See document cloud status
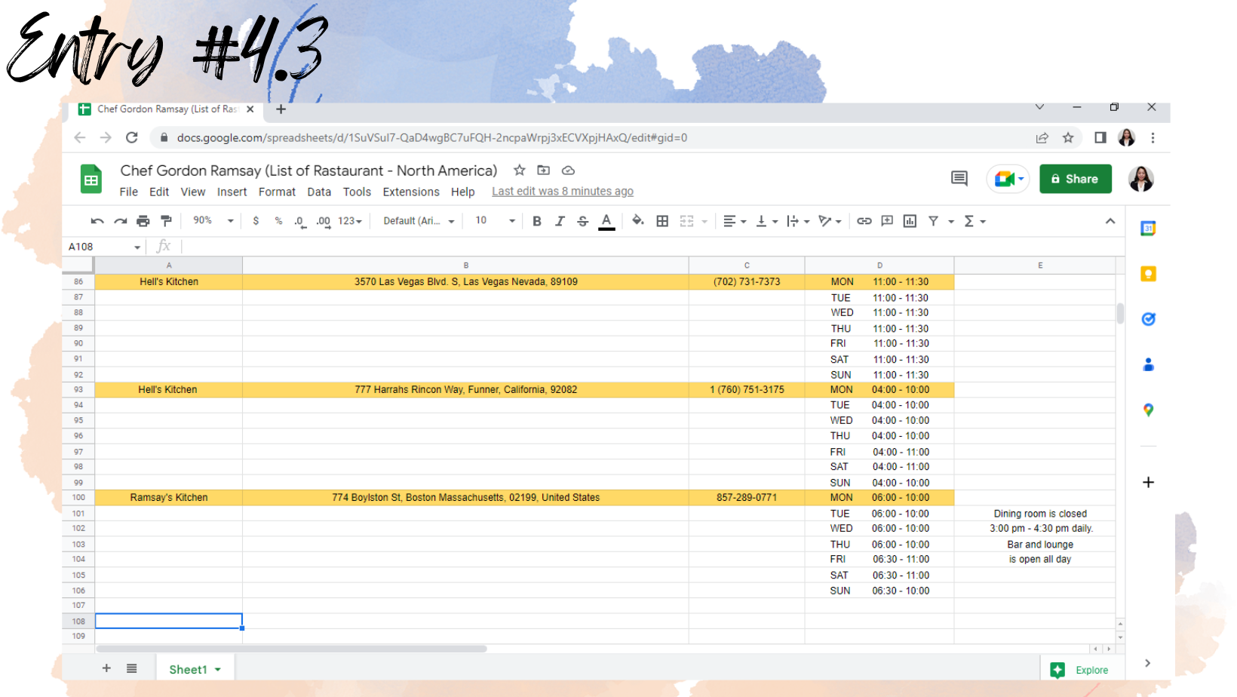This screenshot has width=1237, height=697. point(568,170)
